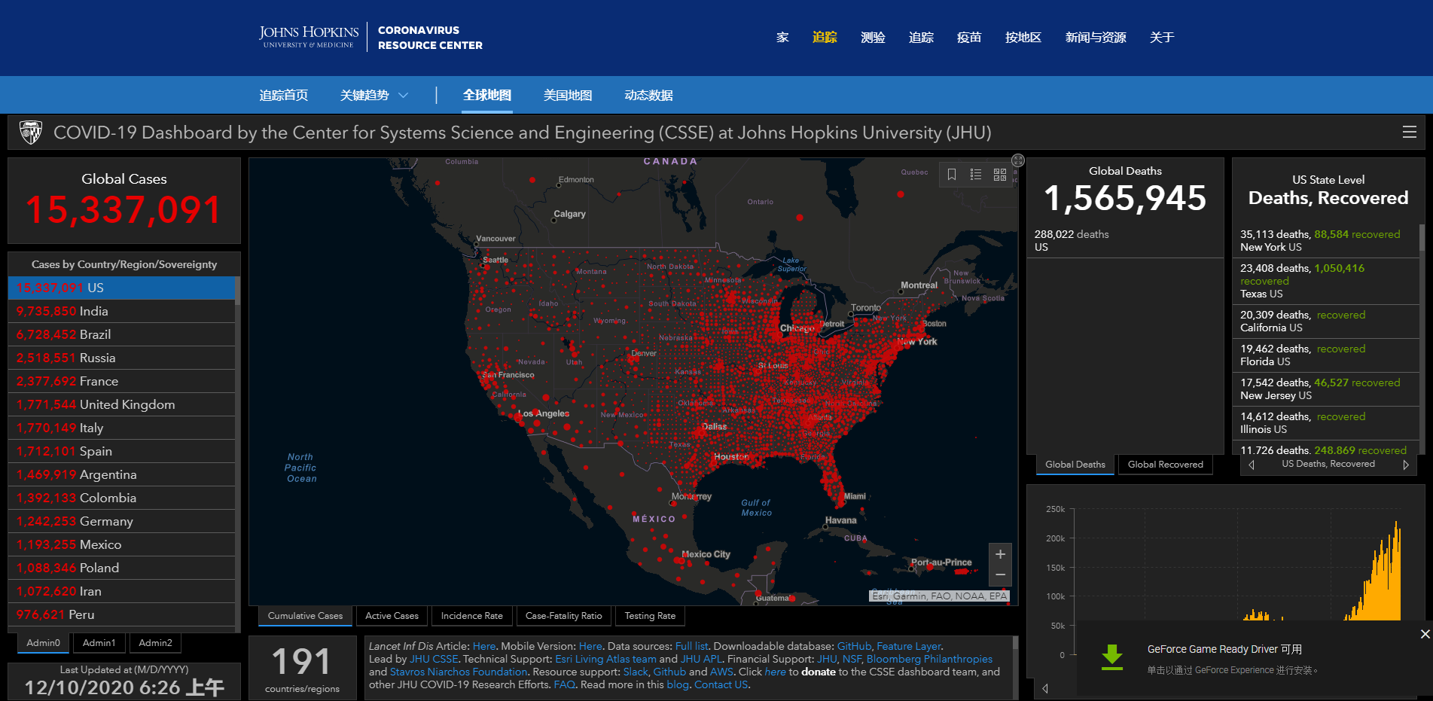This screenshot has height=701, width=1433.
Task: Expand the map panel to fullscreen
Action: point(1018,160)
